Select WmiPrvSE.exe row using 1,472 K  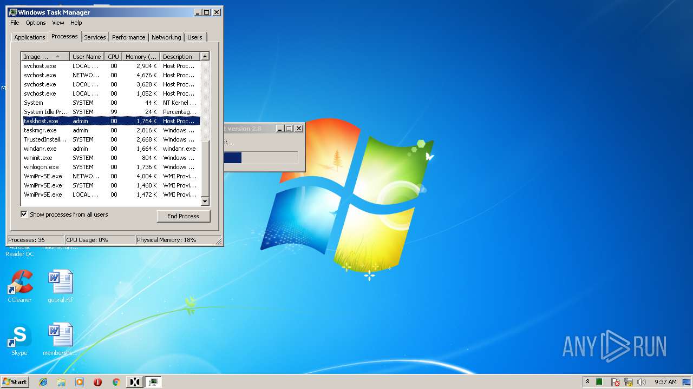coord(111,194)
